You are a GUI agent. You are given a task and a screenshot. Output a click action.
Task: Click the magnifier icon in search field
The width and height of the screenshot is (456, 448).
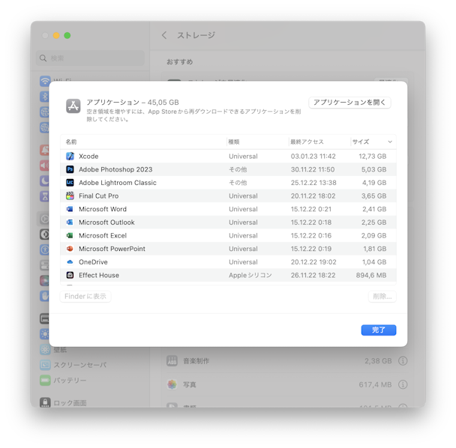coord(43,58)
